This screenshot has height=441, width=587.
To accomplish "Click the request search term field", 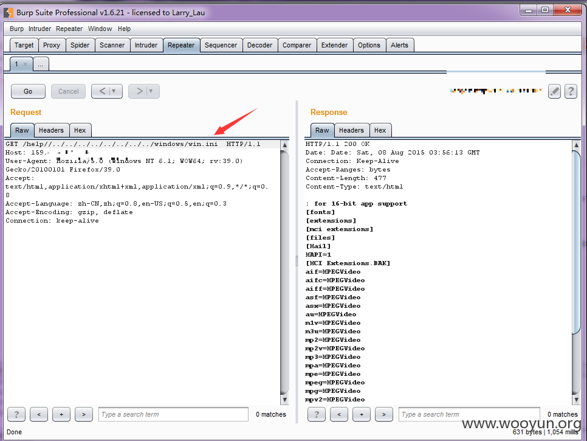I will 173,414.
